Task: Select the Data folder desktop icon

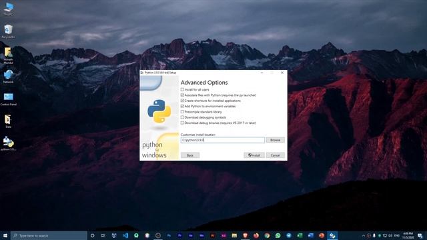Action: point(8,121)
